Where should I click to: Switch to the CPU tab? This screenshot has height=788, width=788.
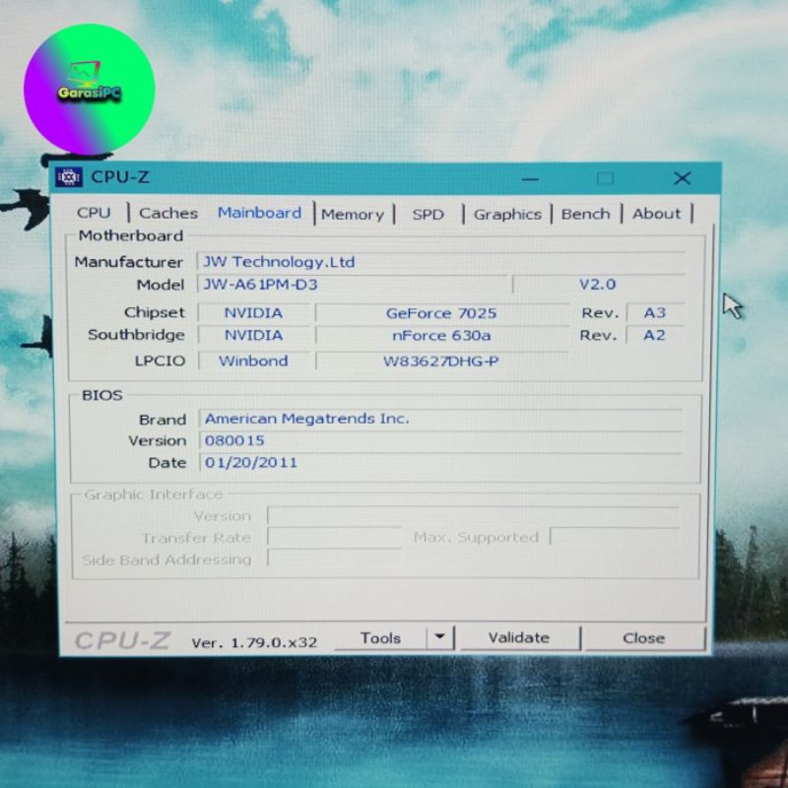pyautogui.click(x=94, y=213)
